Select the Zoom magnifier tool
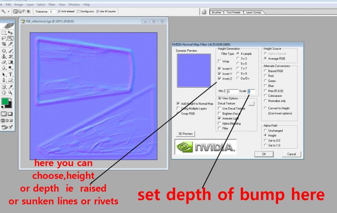This screenshot has height=213, width=337. [11, 93]
